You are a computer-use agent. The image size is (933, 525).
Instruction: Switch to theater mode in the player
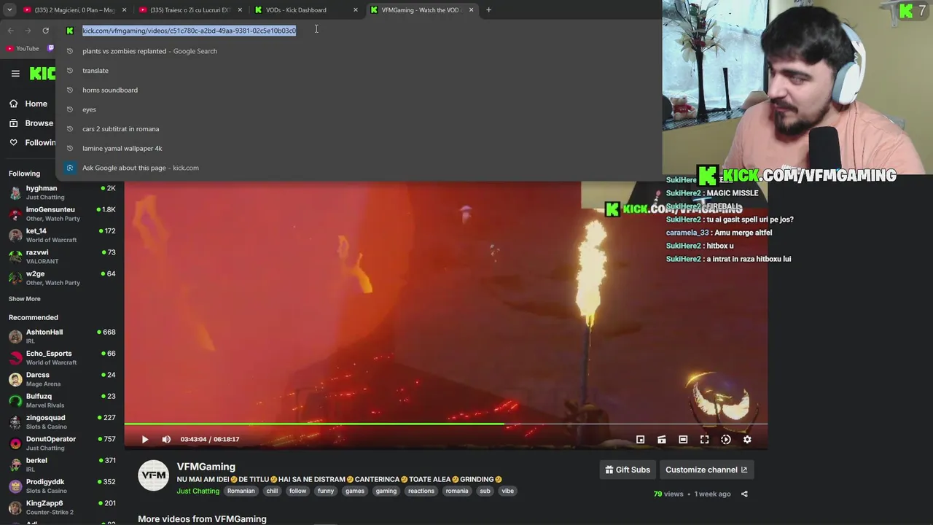[683, 440]
